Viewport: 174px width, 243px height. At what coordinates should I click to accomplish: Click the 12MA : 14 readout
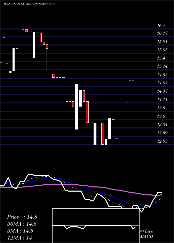(19, 238)
